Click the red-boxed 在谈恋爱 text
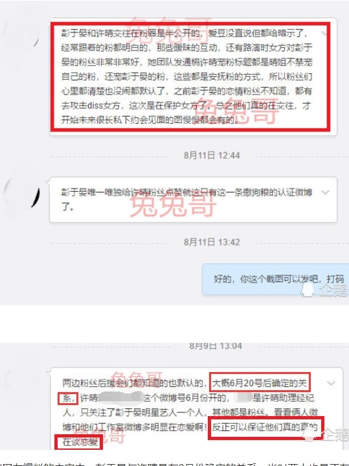This screenshot has height=466, width=349. click(x=79, y=442)
